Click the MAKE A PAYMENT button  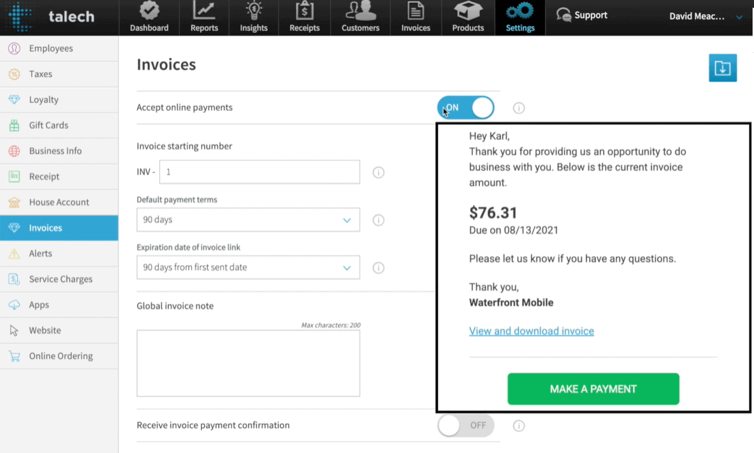tap(593, 389)
